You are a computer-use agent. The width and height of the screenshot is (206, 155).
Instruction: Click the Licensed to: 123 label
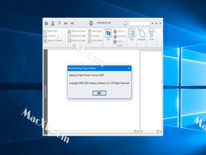pyautogui.click(x=104, y=23)
